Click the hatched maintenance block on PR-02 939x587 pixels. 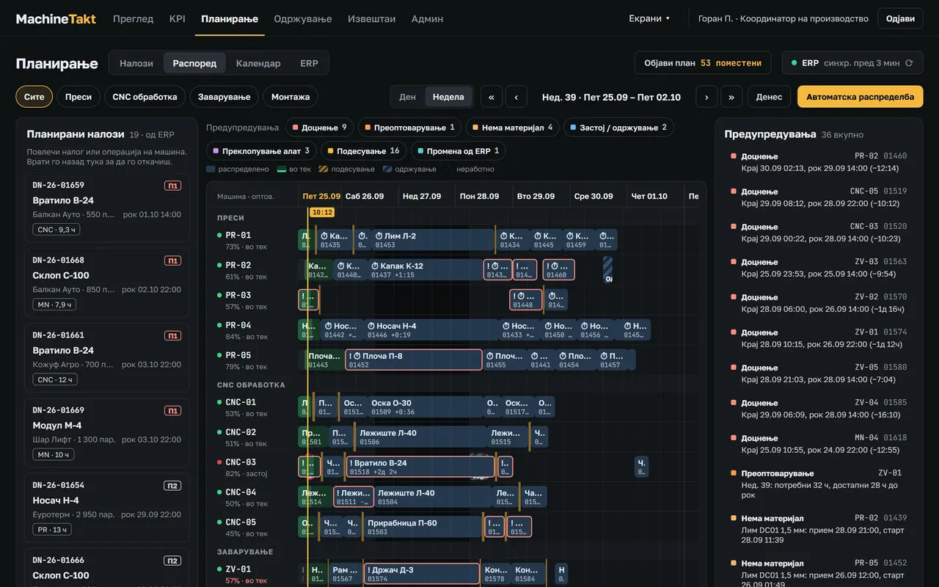pyautogui.click(x=607, y=269)
